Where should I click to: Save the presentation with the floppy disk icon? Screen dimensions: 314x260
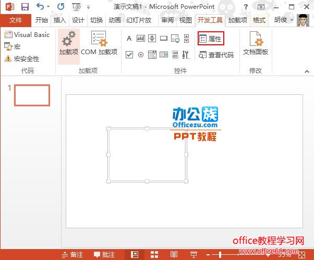(25, 7)
